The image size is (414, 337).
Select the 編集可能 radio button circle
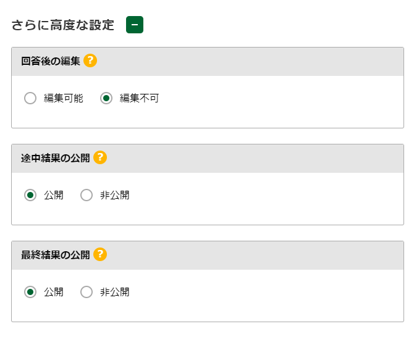30,98
